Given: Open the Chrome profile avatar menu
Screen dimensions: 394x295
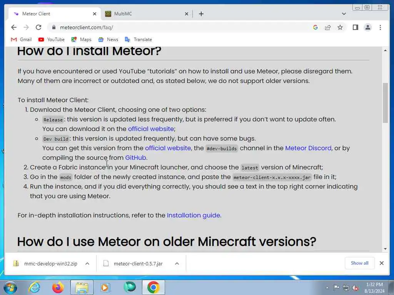Looking at the screenshot, I should [367, 27].
